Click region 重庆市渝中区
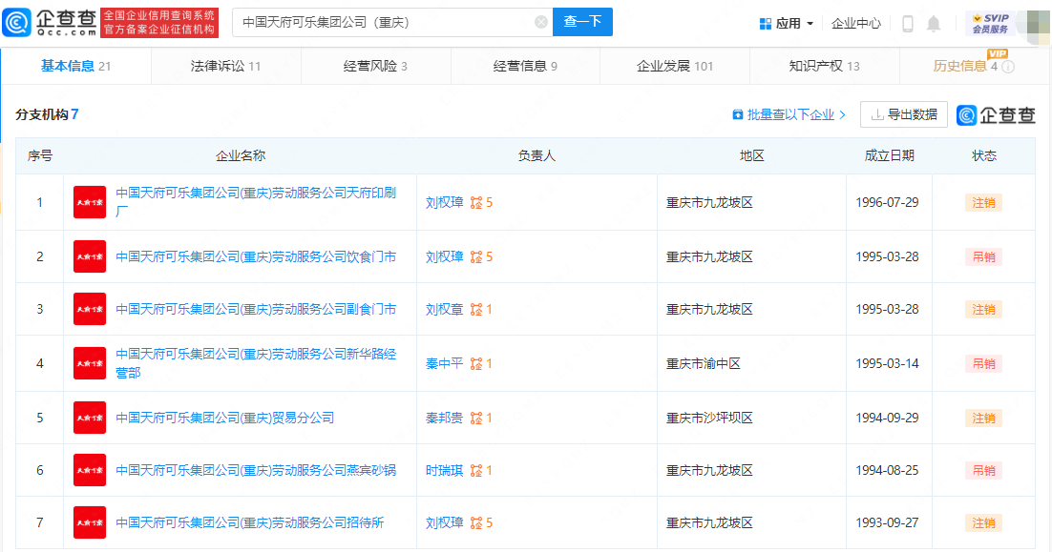The width and height of the screenshot is (1052, 552). [704, 363]
